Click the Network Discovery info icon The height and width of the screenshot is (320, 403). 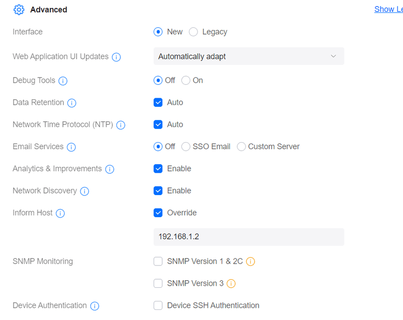[85, 191]
